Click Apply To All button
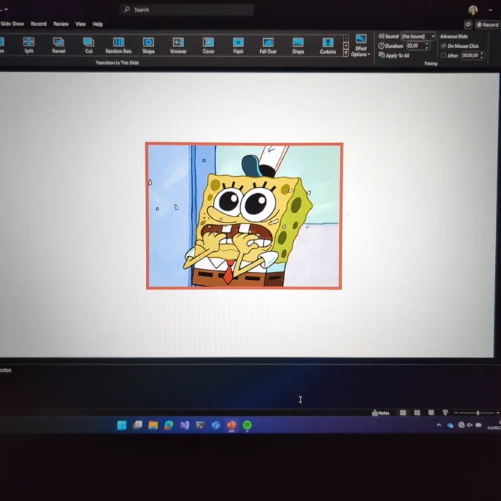This screenshot has height=501, width=501. pos(393,55)
